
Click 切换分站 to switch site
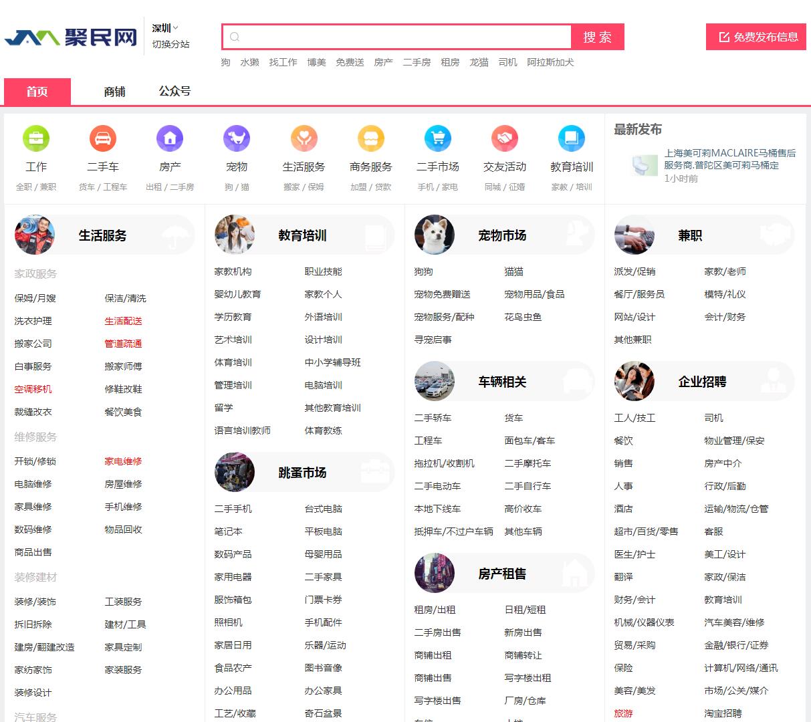(170, 44)
